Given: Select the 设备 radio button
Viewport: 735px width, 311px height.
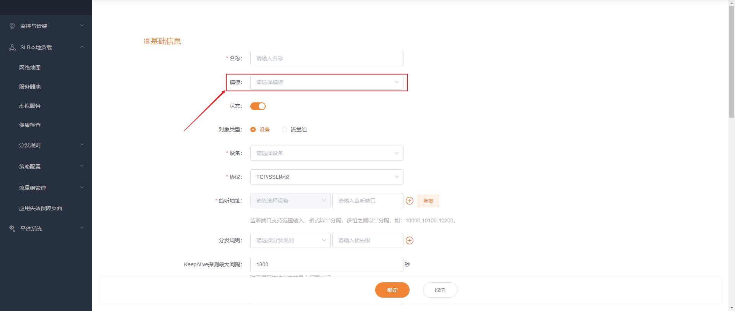Looking at the screenshot, I should click(x=253, y=130).
